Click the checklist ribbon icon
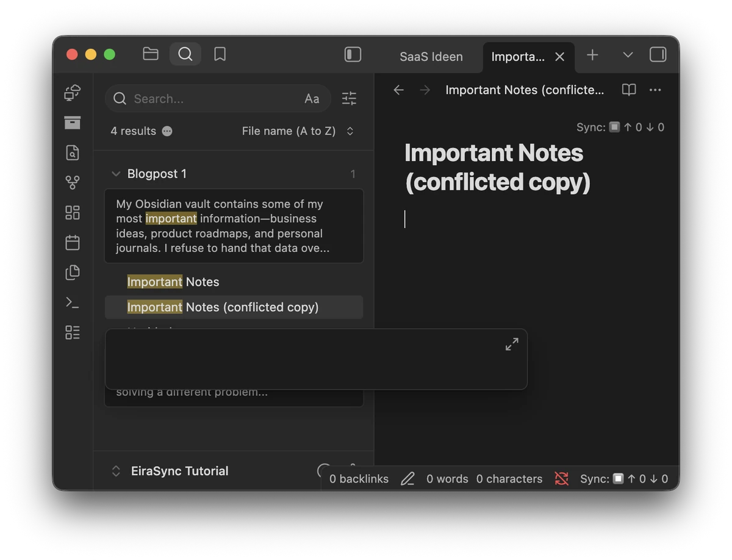Image resolution: width=732 pixels, height=560 pixels. coord(73,332)
